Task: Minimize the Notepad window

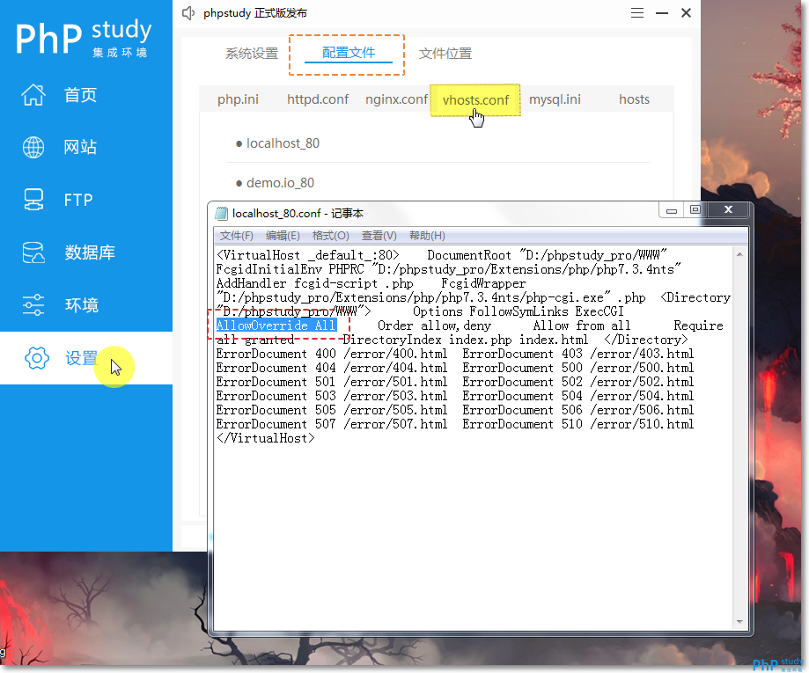Action: (x=672, y=210)
